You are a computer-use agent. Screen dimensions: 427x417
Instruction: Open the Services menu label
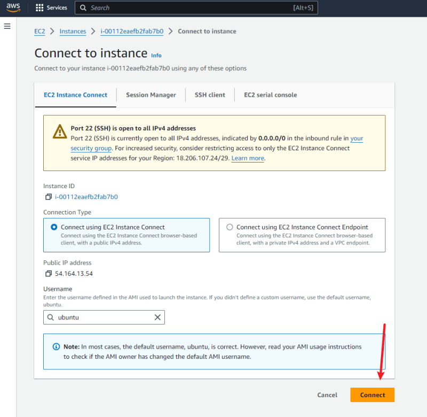coord(57,7)
